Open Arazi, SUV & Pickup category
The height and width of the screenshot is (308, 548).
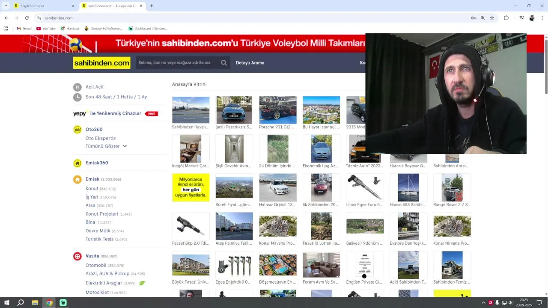point(107,274)
